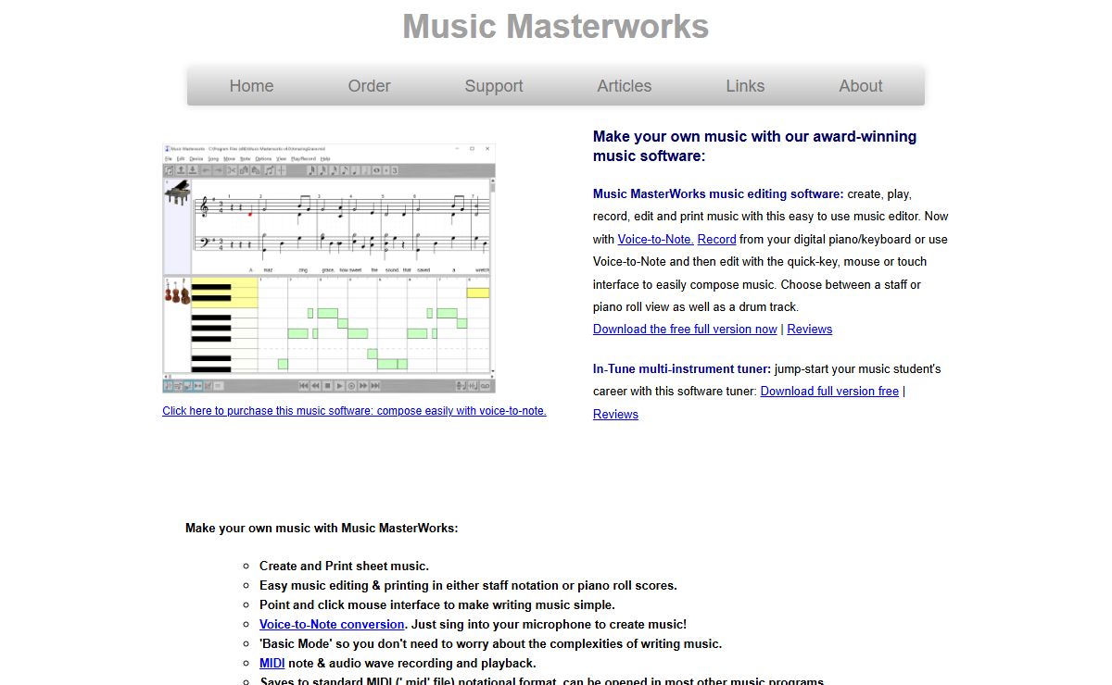The width and height of the screenshot is (1112, 685).
Task: Open the Links navigation item
Action: 745,86
